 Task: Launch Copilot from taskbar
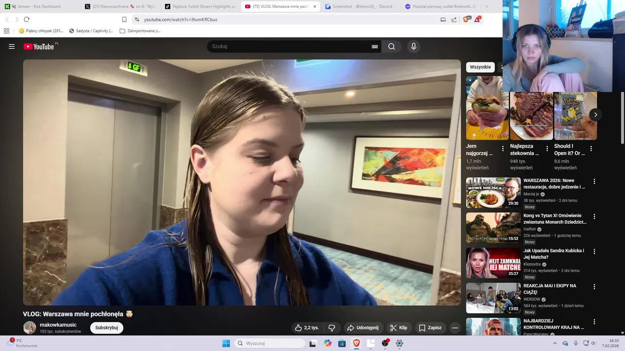(328, 343)
